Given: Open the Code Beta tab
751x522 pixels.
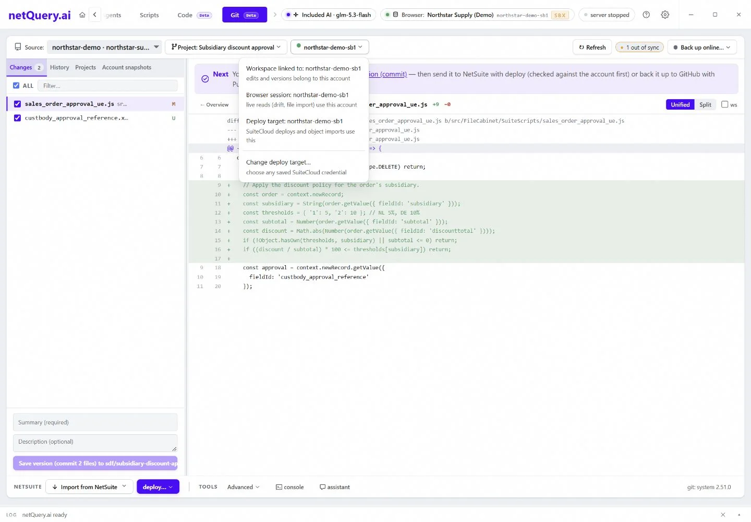Looking at the screenshot, I should [x=194, y=15].
